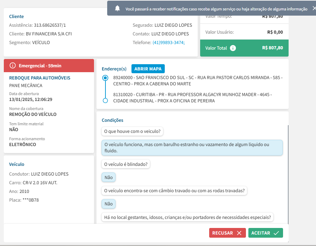Click the checkmark icon on the ACEITAR button
Image resolution: width=316 pixels, height=246 pixels.
276,233
